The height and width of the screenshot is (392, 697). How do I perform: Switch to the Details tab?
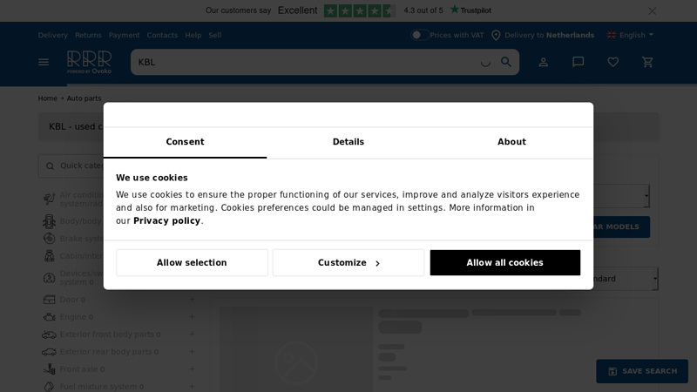[x=348, y=142]
